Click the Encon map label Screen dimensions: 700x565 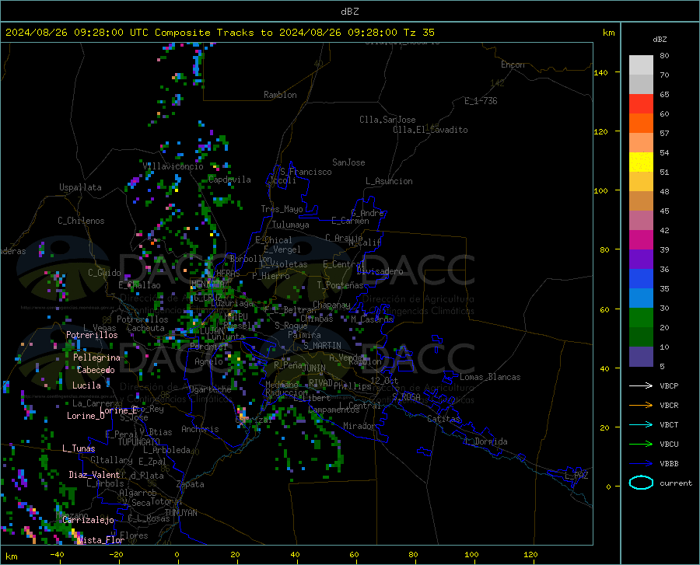click(513, 65)
